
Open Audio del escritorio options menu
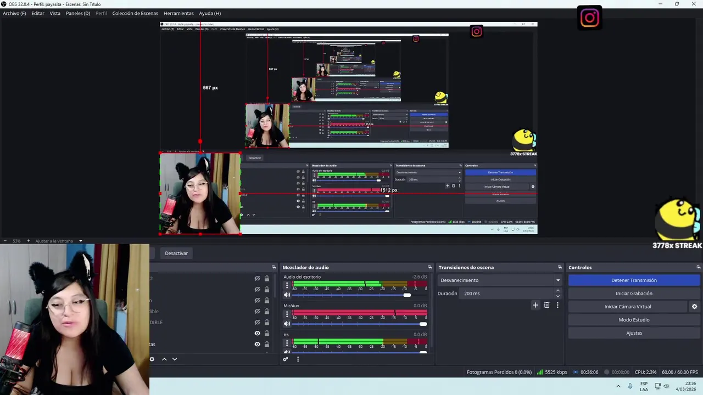(x=287, y=285)
